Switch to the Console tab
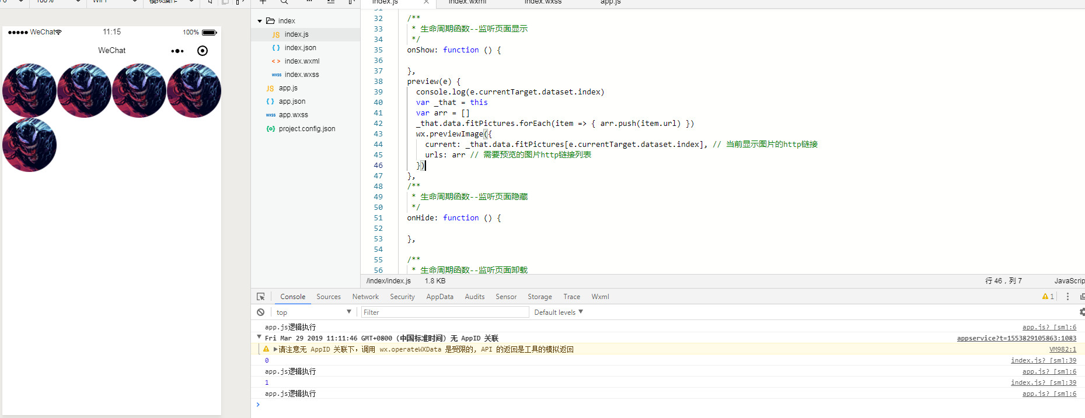Viewport: 1085px width, 418px height. pos(292,297)
